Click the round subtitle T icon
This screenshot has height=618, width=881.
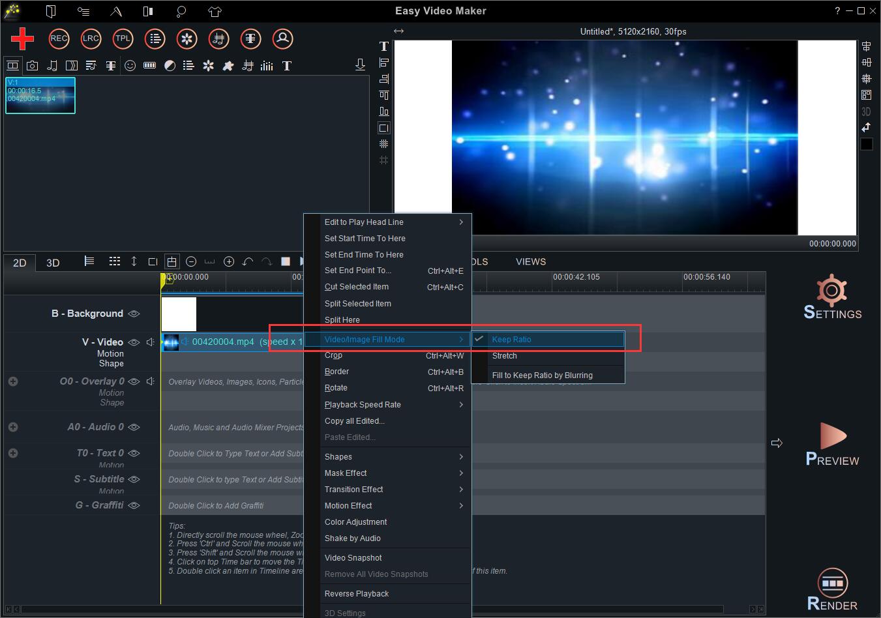point(250,38)
